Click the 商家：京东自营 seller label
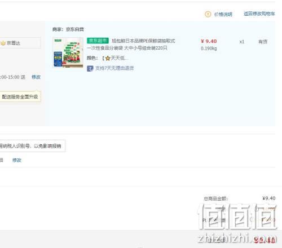The image size is (282, 248). pyautogui.click(x=68, y=29)
